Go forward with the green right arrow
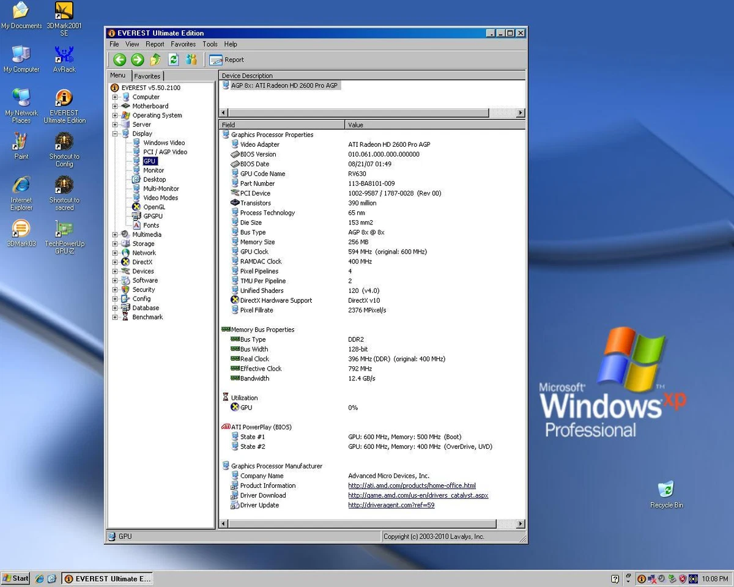This screenshot has height=587, width=734. pos(138,59)
